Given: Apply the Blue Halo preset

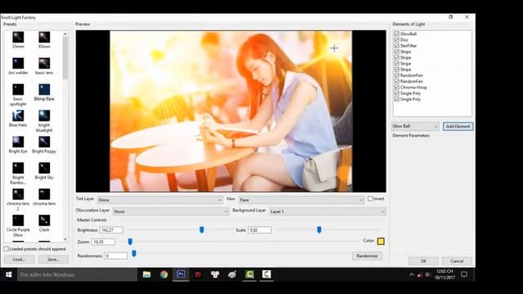Looking at the screenshot, I should click(18, 118).
